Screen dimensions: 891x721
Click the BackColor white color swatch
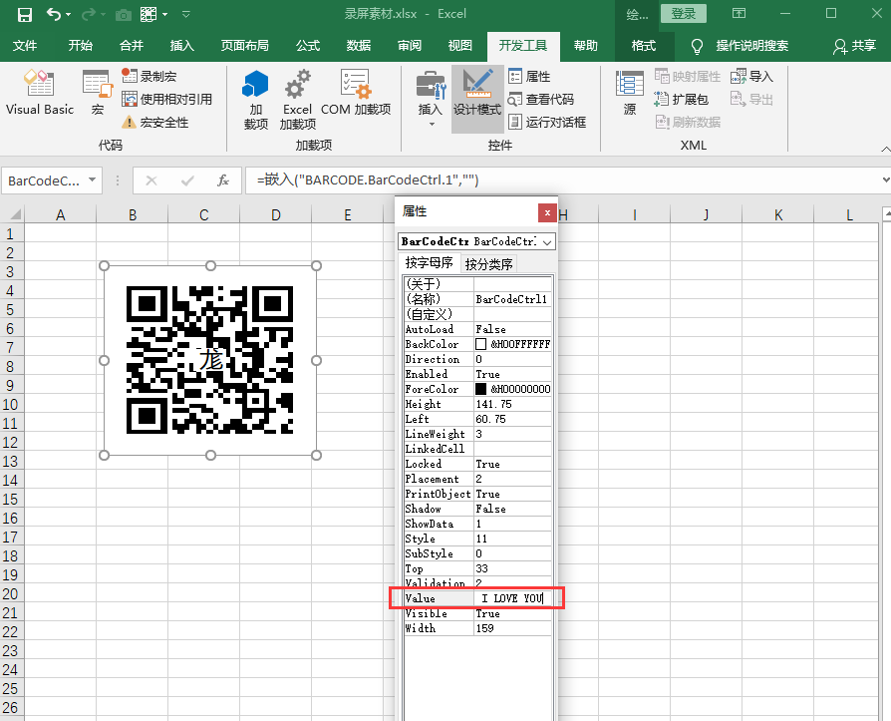click(481, 344)
